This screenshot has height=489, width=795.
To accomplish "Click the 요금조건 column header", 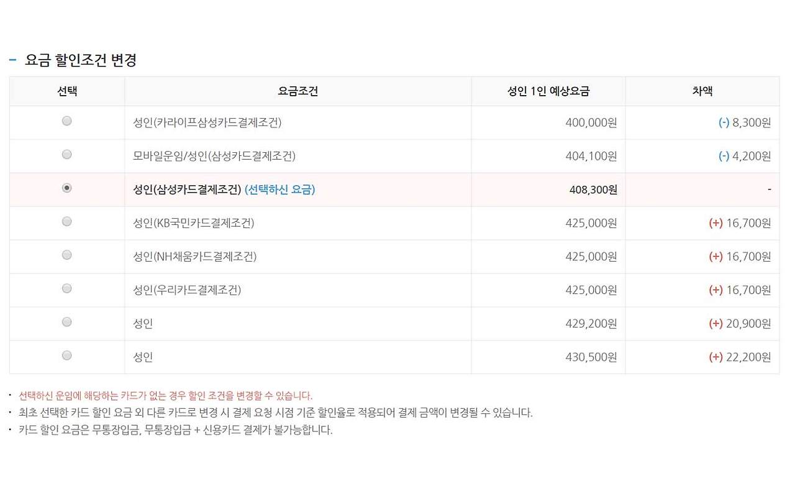I will coord(298,91).
